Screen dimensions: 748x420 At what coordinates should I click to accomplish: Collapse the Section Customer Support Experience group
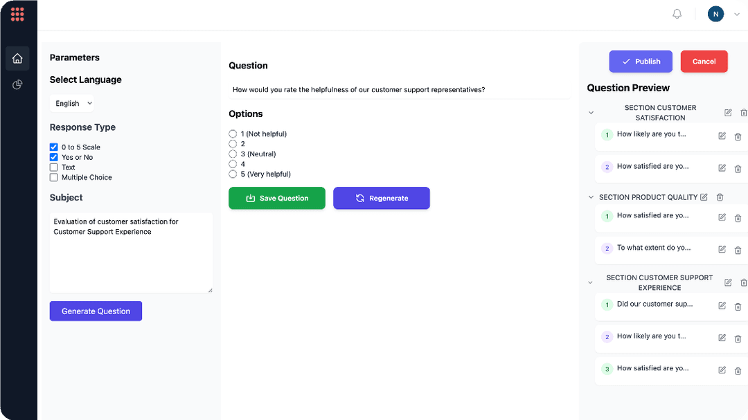pos(591,282)
